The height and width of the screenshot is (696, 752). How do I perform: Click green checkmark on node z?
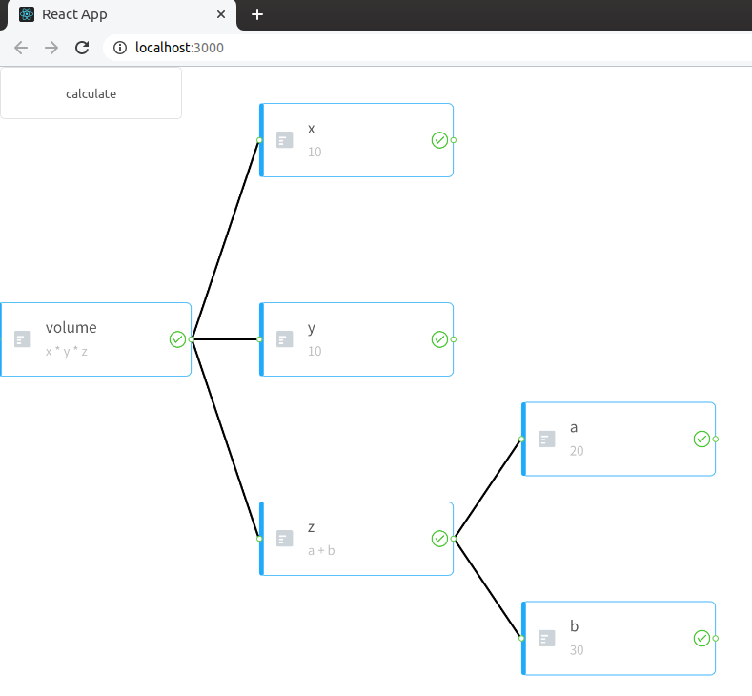click(x=439, y=538)
